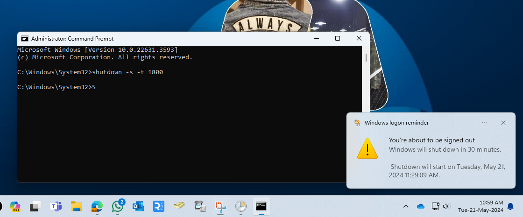Viewport: 523px width, 217px height.
Task: Click 'Windows will shut down in 30 minutes.'
Action: 445,149
